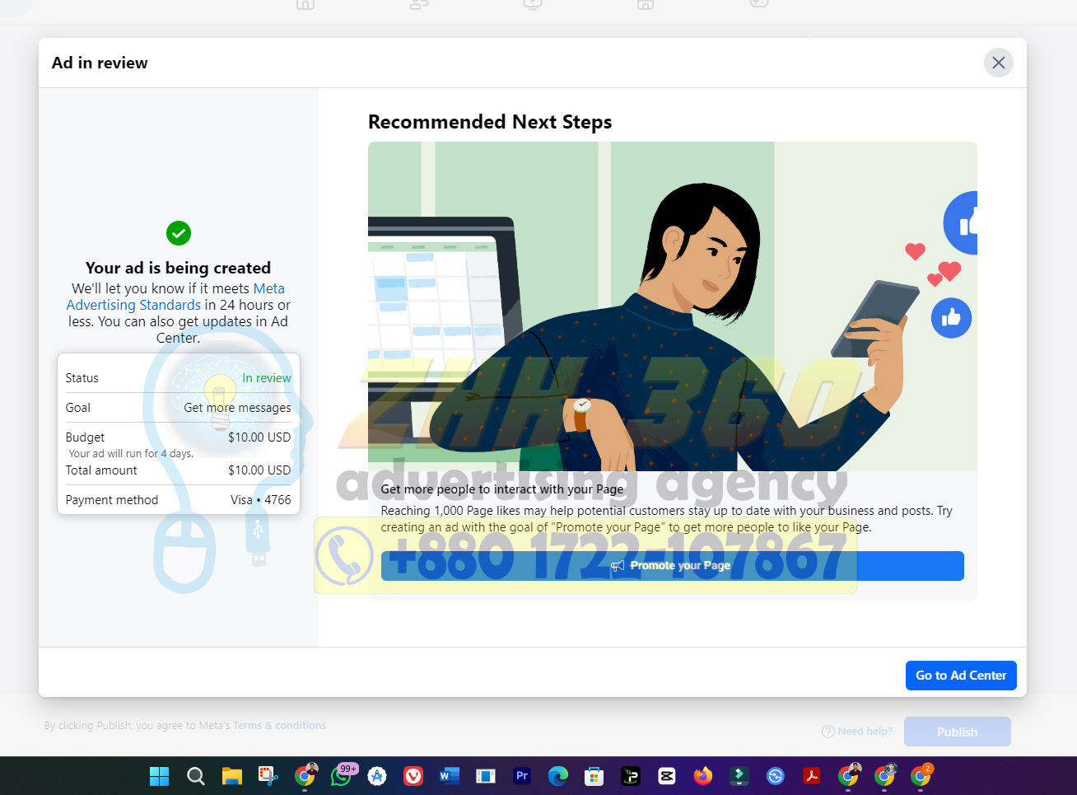Open Microsoft Store from the taskbar
This screenshot has height=795, width=1077.
click(594, 776)
